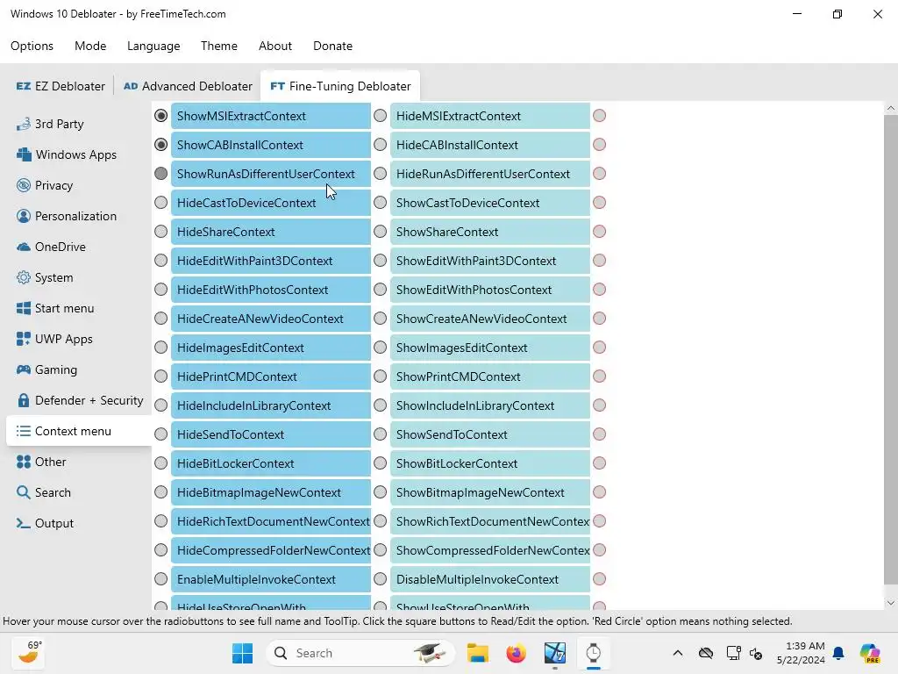Click the HideRichTextDocumentNewContext button
Image resolution: width=898 pixels, height=674 pixels.
(270, 521)
